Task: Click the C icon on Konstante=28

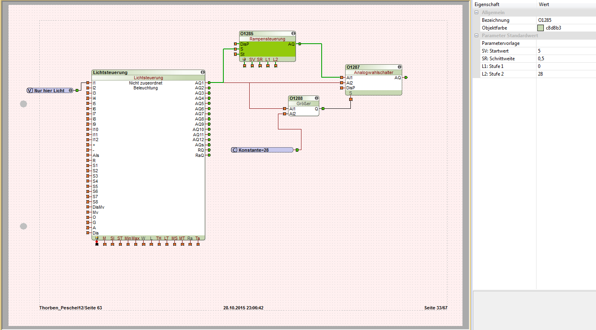Action: click(x=234, y=150)
